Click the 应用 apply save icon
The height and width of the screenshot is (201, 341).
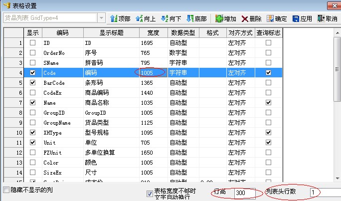[296, 18]
